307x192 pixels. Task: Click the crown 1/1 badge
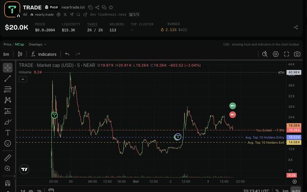click(135, 14)
